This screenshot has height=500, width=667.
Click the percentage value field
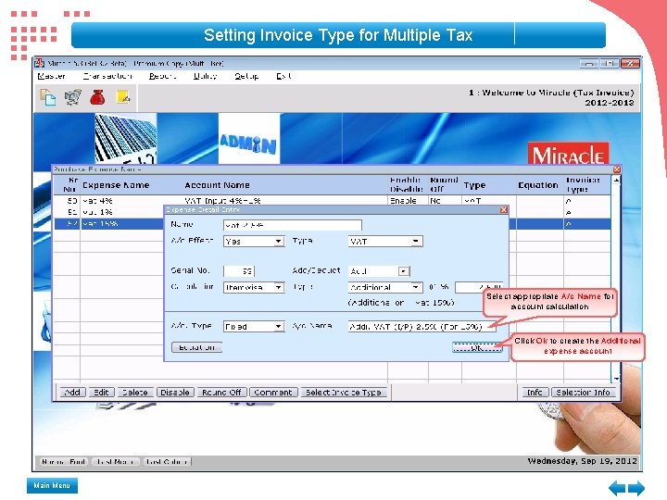point(479,287)
